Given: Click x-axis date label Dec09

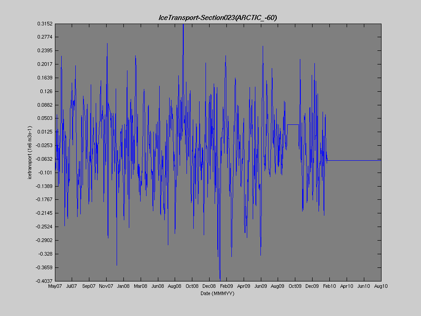Looking at the screenshot, I should coord(312,286).
